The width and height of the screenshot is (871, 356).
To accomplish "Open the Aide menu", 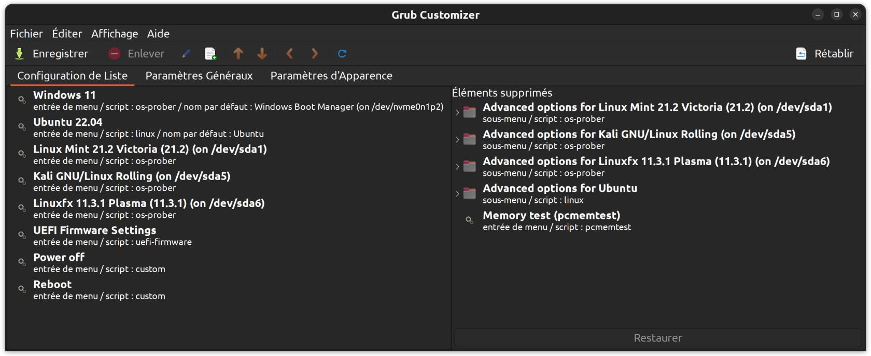I will 158,34.
